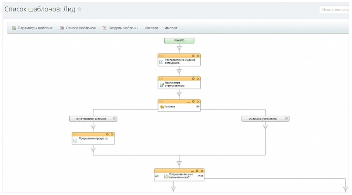The width and height of the screenshot is (352, 195).
Task: Click the 'Импорт' button
Action: coord(171,28)
